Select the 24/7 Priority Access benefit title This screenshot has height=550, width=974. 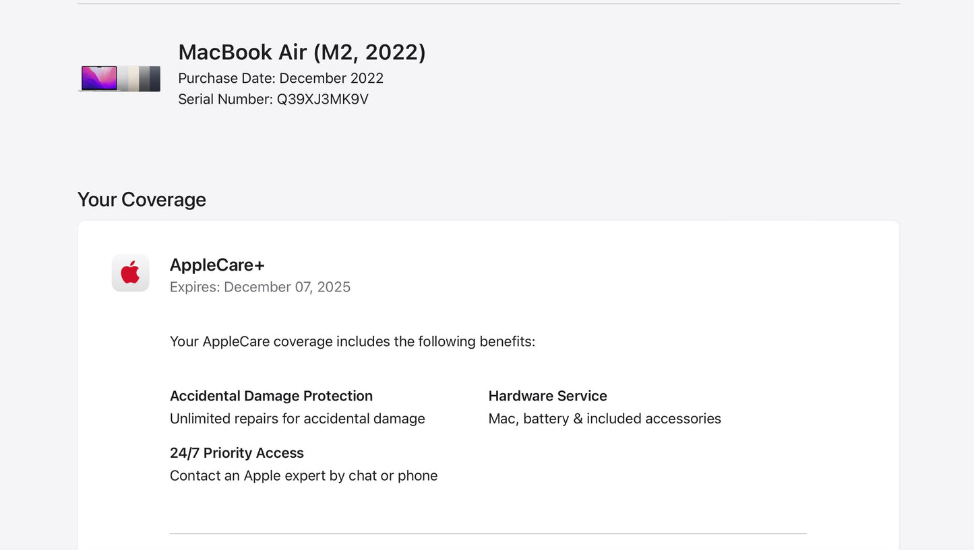(237, 453)
